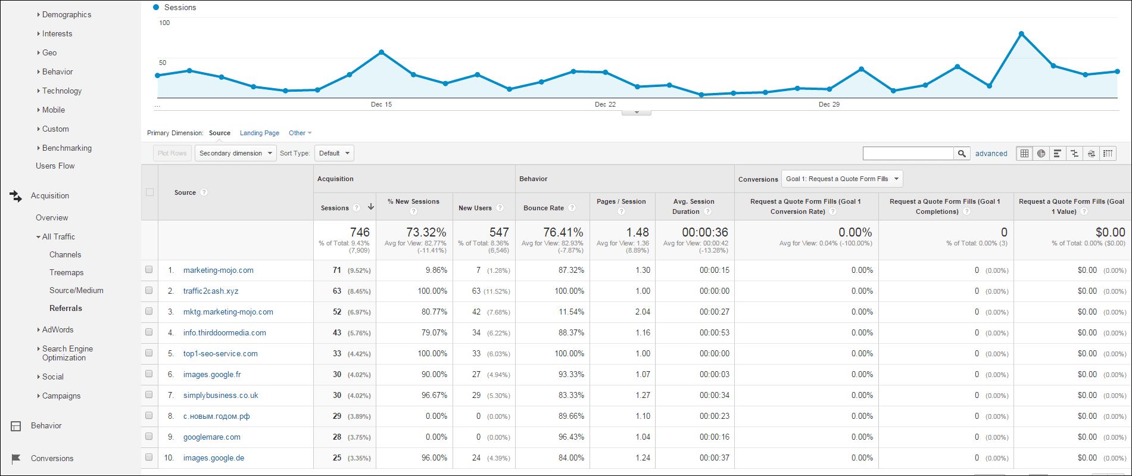Click the traffic2cash.xyz source link
Viewport: 1132px width, 476px height.
(211, 291)
